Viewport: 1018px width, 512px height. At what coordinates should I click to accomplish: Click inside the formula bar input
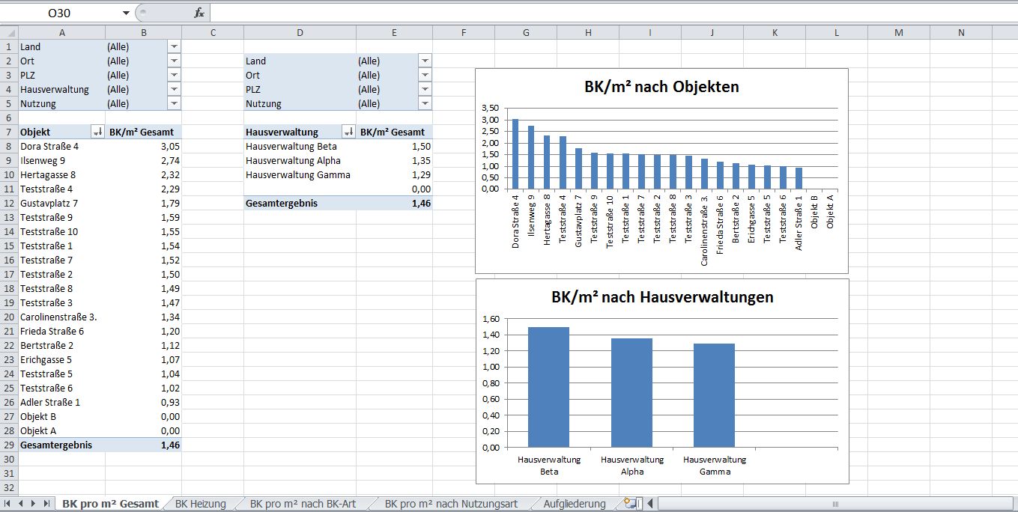point(599,13)
